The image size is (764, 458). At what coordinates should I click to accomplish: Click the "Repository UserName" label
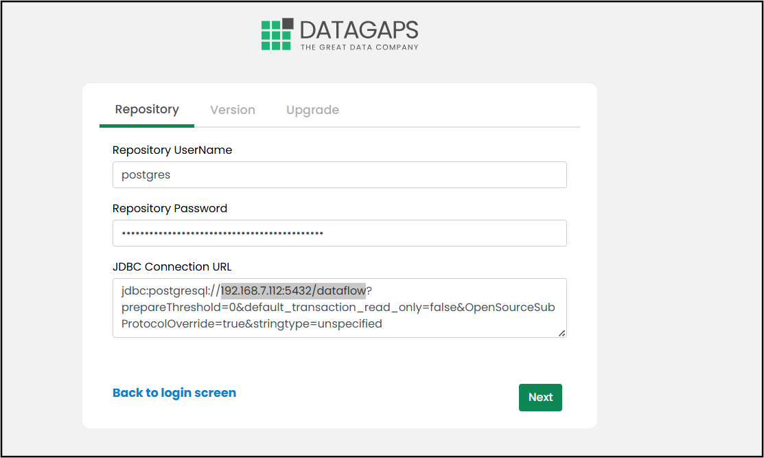[172, 150]
